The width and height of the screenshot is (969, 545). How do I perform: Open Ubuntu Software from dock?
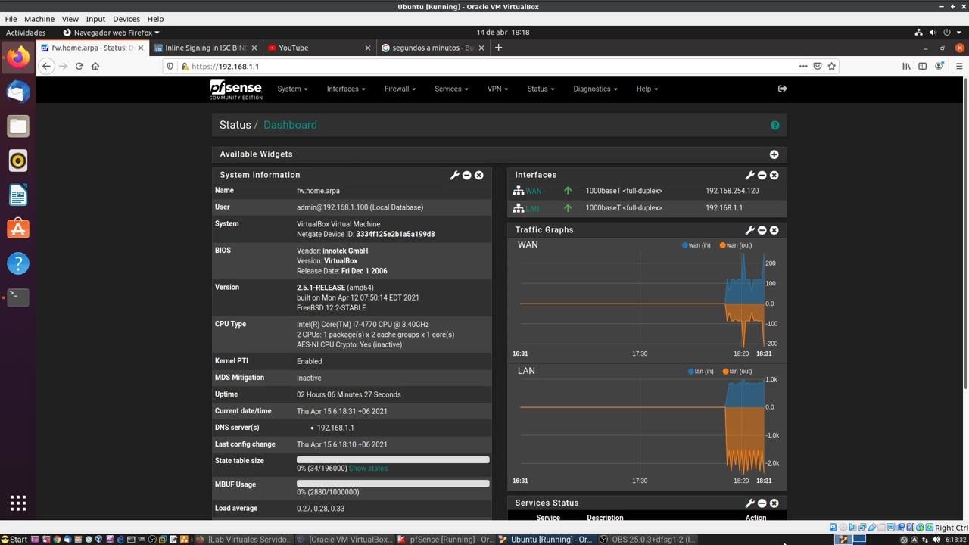point(18,229)
